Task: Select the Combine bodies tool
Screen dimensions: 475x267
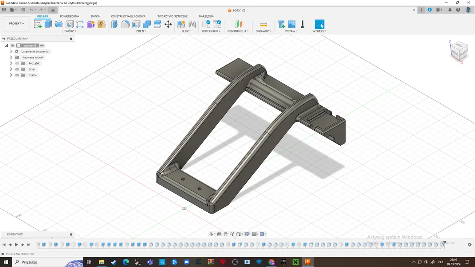Action: click(x=147, y=24)
